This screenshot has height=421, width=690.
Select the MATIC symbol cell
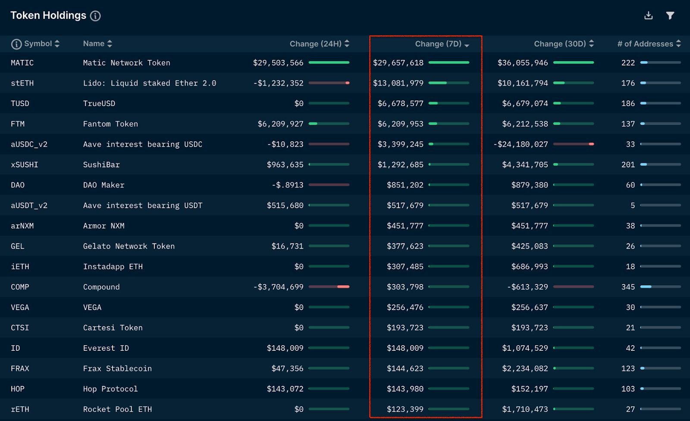(x=22, y=63)
